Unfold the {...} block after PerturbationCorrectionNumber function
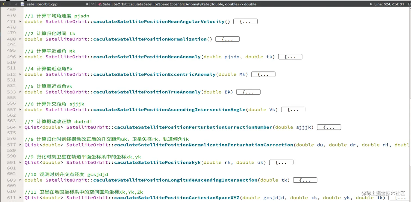 coord(329,127)
